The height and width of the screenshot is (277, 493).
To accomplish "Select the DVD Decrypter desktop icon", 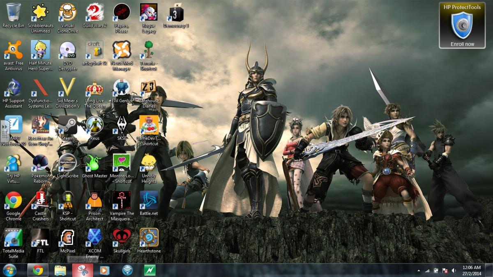I will coord(67,56).
